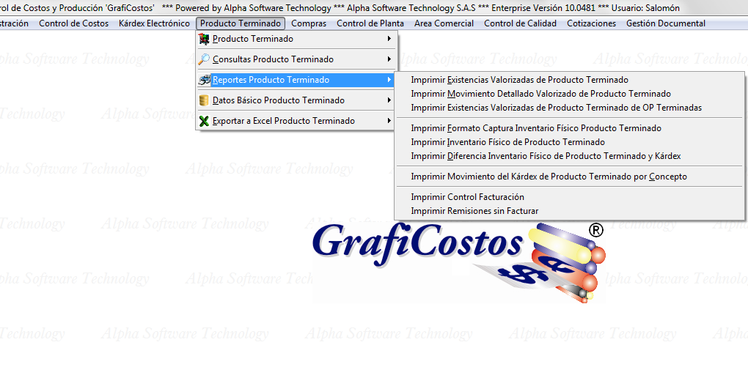The height and width of the screenshot is (367, 748).
Task: Expand the Datos Básico Producto Terminado arrow
Action: click(389, 100)
